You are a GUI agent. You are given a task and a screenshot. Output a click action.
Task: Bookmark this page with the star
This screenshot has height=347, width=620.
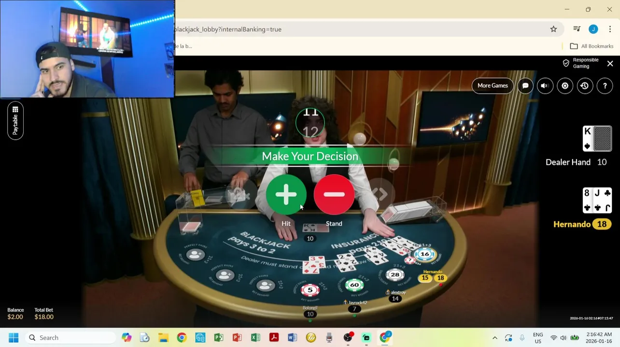click(553, 29)
